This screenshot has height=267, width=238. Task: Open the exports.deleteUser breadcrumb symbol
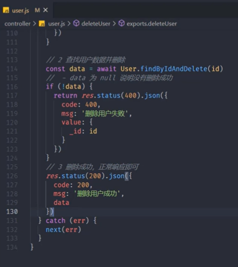coord(152,23)
